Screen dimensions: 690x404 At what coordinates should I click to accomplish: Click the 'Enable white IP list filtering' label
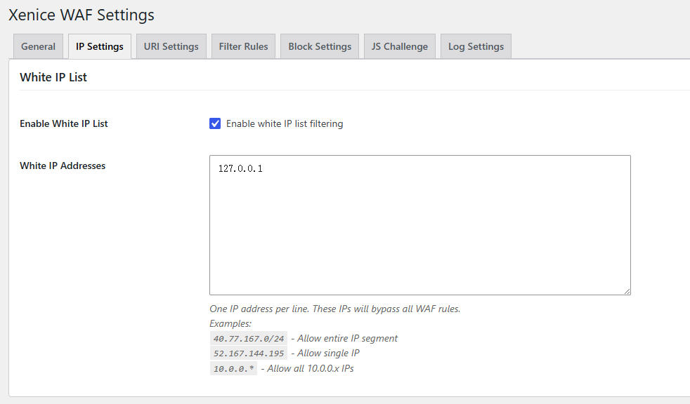[x=285, y=124]
